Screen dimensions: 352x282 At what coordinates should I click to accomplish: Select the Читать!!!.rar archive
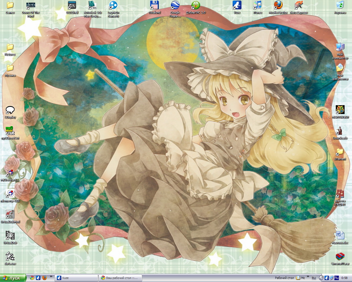[340, 259]
